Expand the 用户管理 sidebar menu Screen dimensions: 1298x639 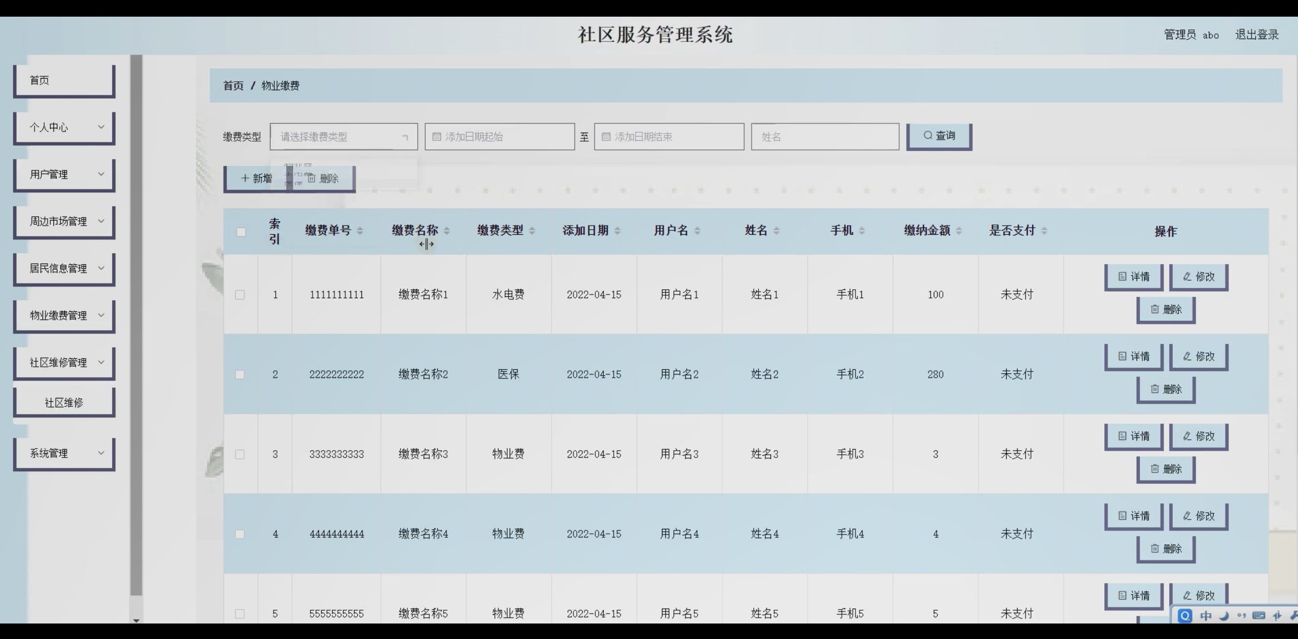click(x=64, y=175)
